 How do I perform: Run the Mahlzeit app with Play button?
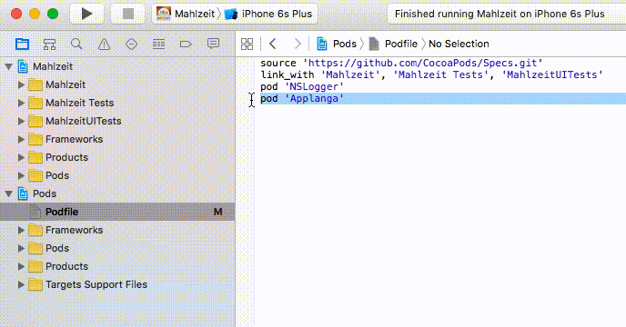pyautogui.click(x=87, y=14)
